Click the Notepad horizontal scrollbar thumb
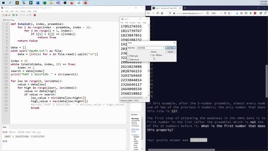This screenshot has height=151, width=268. 132,98
